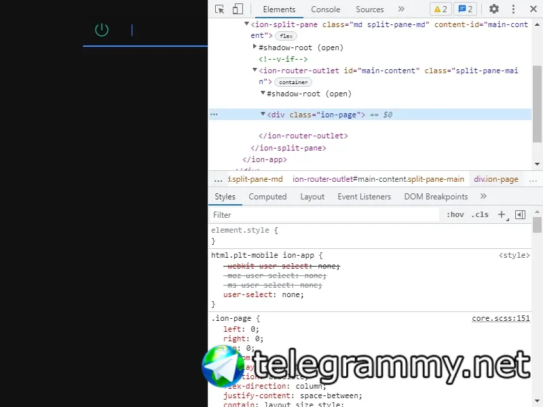The height and width of the screenshot is (407, 543).
Task: Open the Layout pane tab
Action: point(312,197)
